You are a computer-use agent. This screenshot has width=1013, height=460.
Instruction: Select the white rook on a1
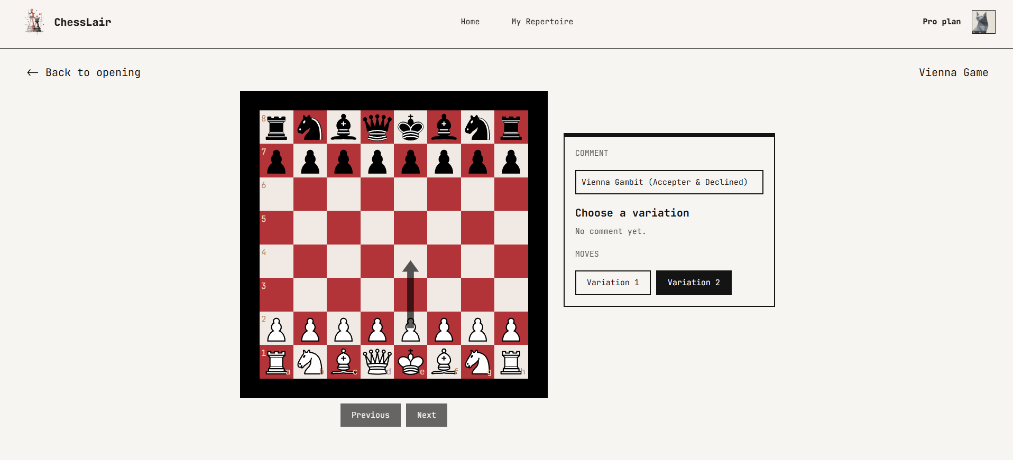click(277, 362)
